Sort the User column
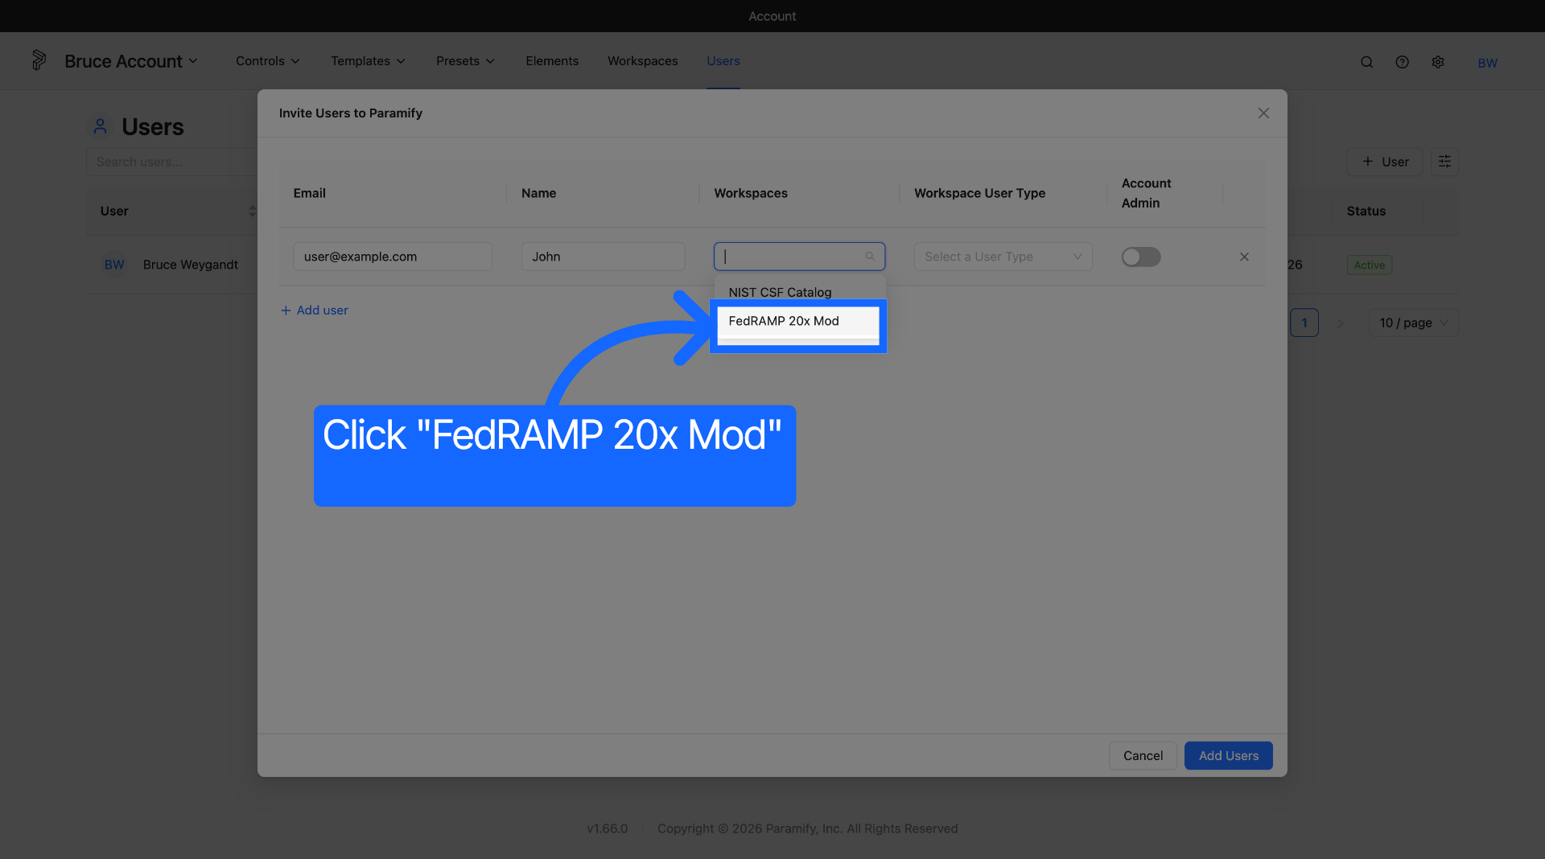The width and height of the screenshot is (1545, 859). [252, 211]
